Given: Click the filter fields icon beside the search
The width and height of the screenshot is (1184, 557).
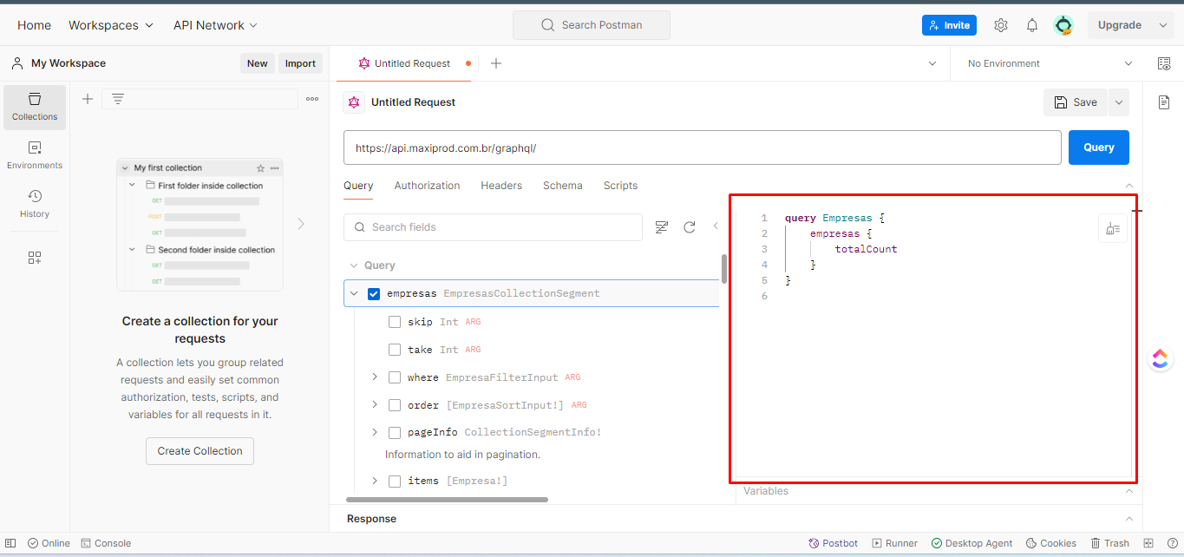Looking at the screenshot, I should coord(662,227).
